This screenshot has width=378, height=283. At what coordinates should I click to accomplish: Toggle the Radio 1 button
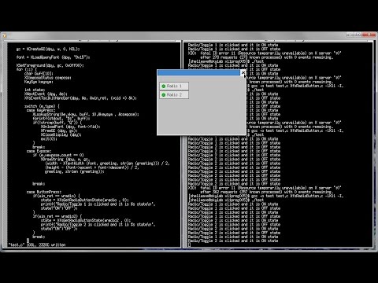174,86
